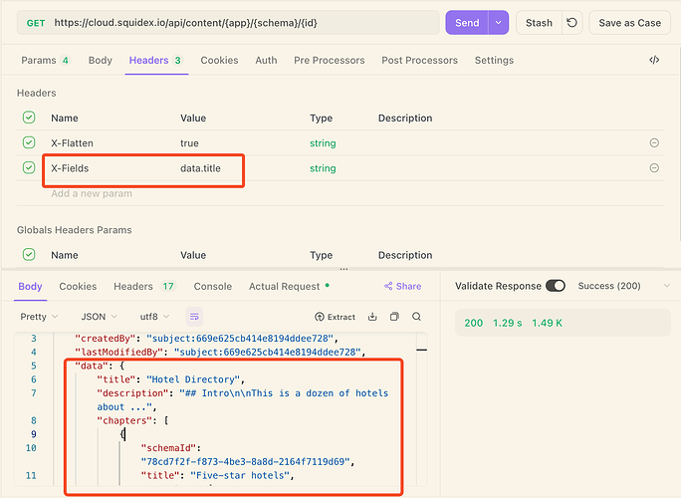
Task: Select the response Body tab
Action: (x=30, y=287)
